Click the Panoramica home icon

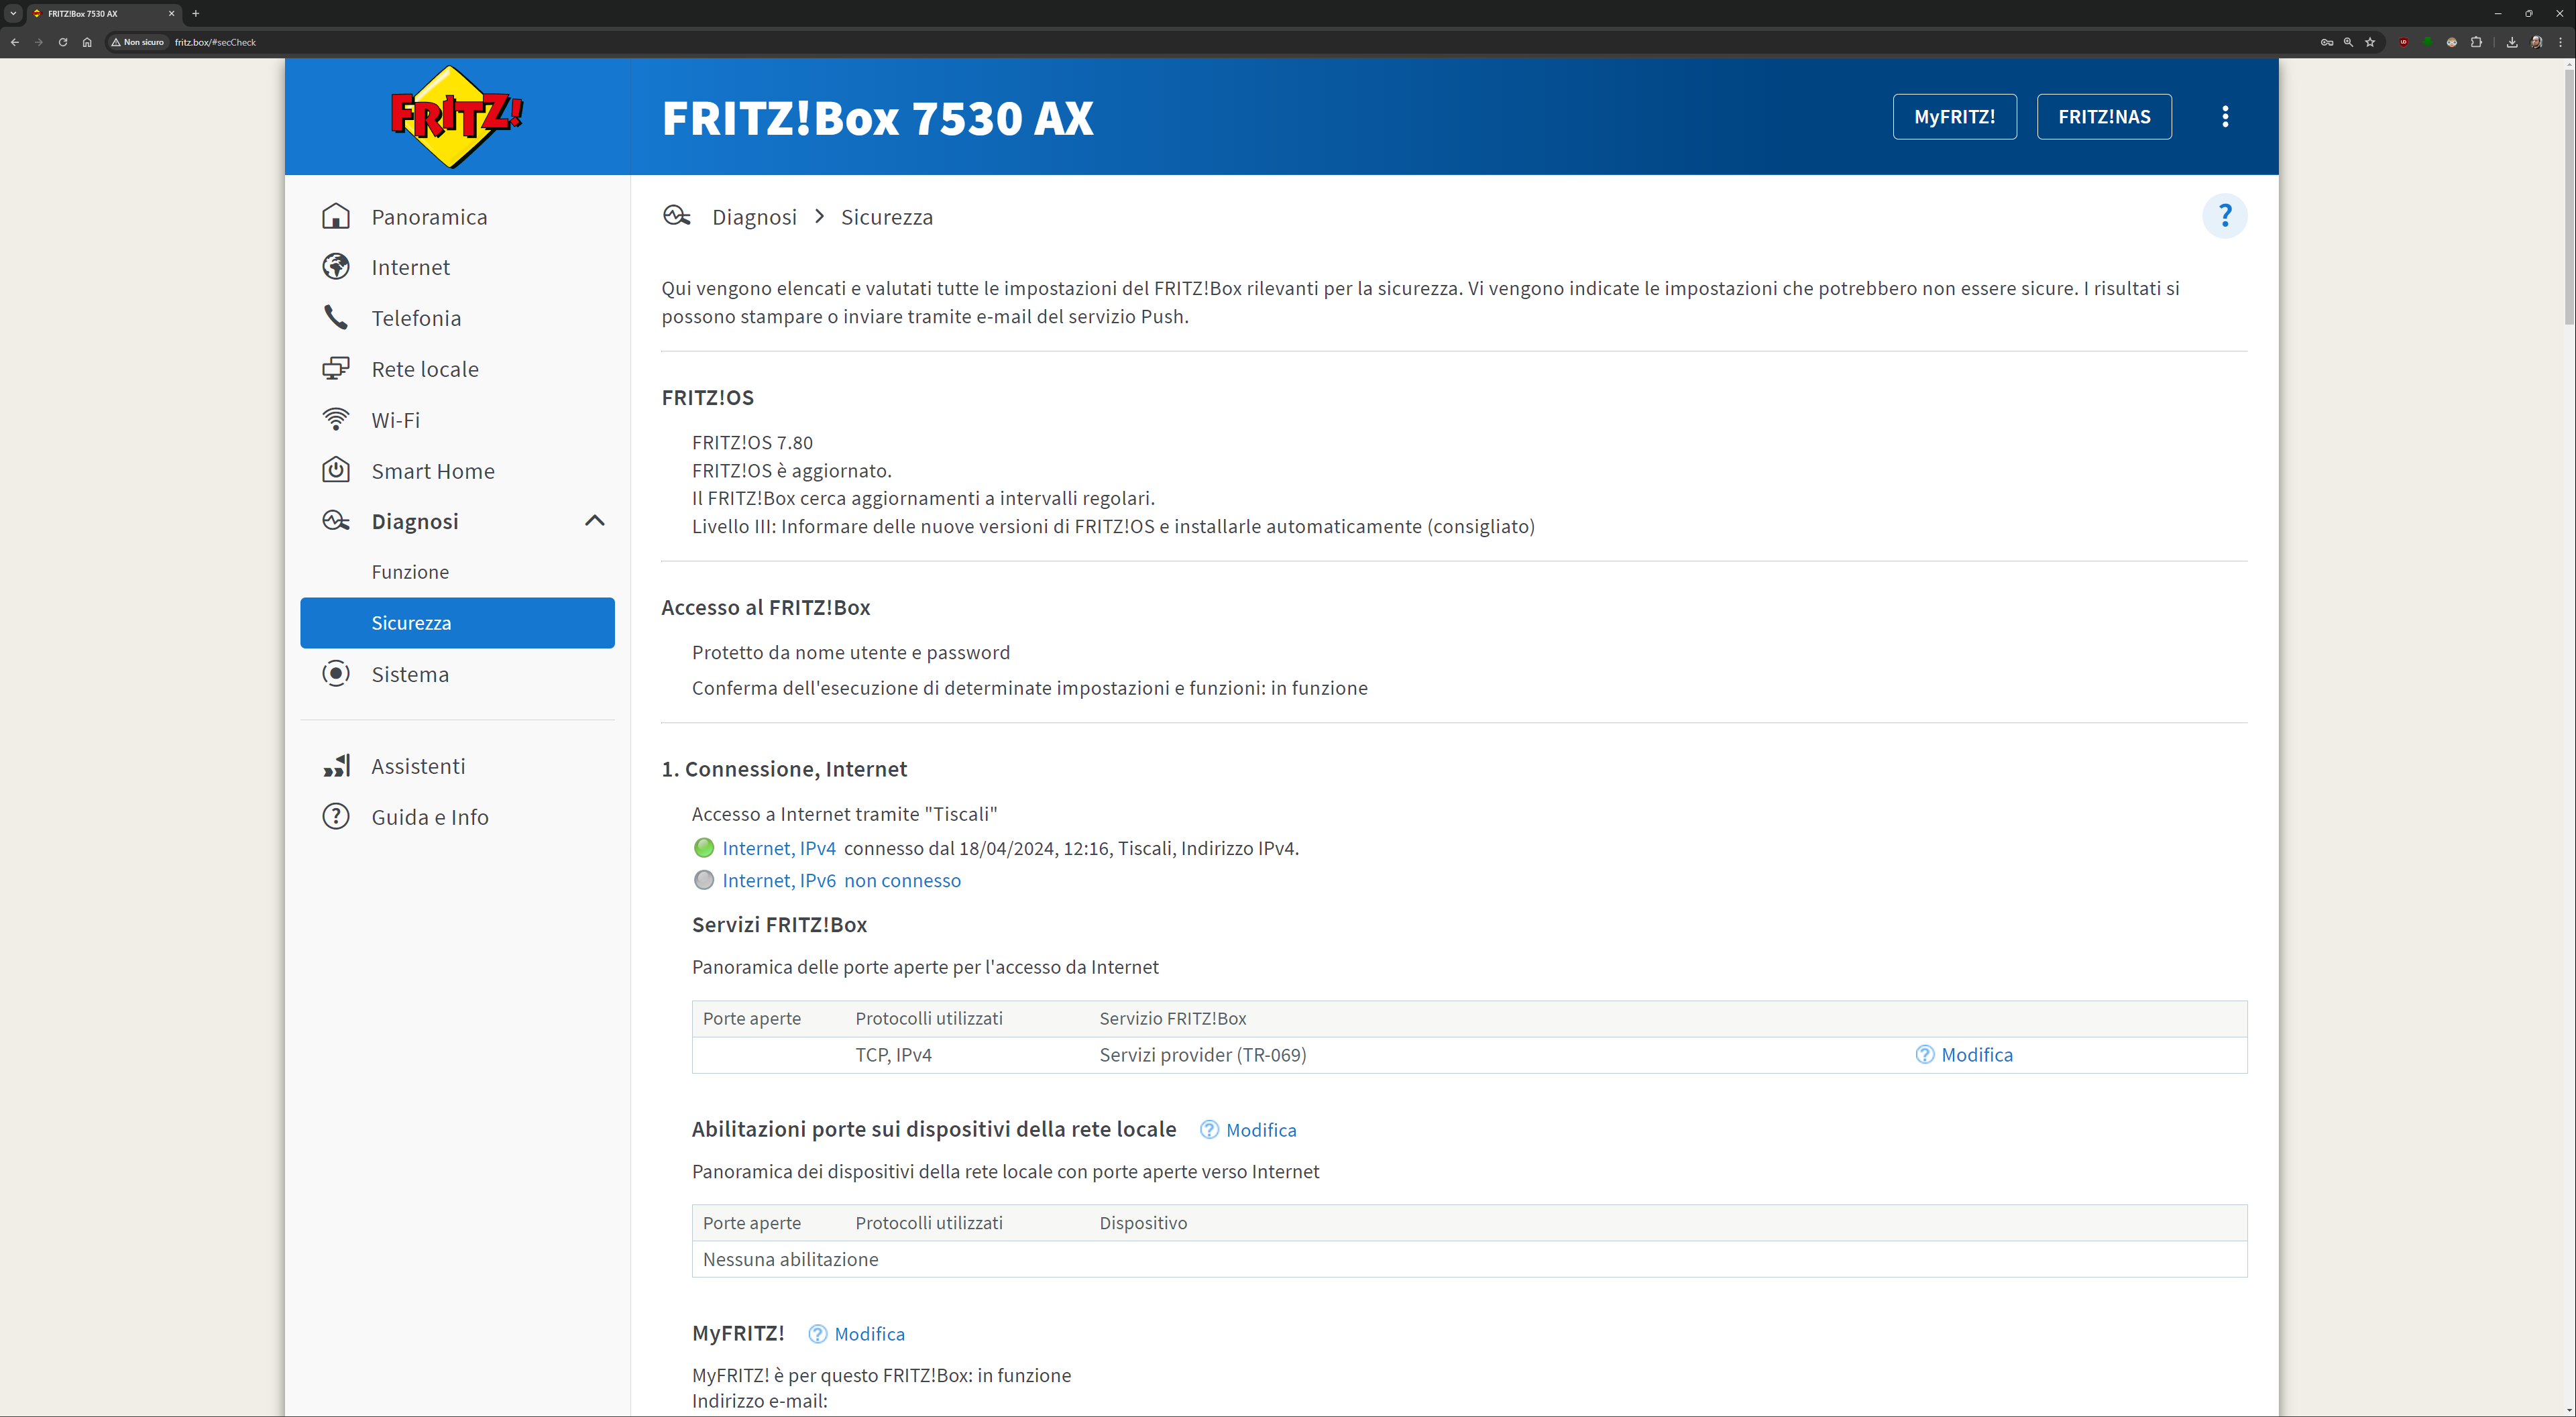[x=336, y=217]
